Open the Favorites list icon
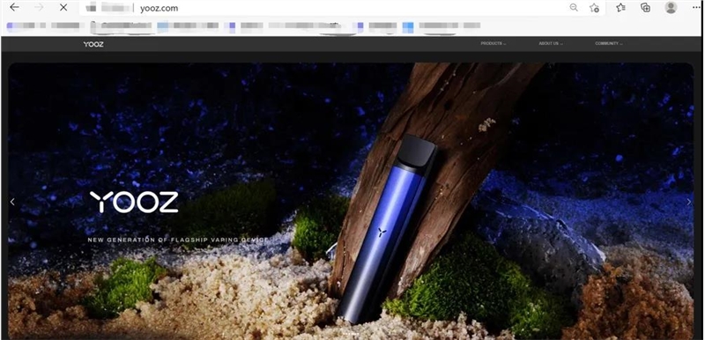Image resolution: width=705 pixels, height=340 pixels. point(621,7)
